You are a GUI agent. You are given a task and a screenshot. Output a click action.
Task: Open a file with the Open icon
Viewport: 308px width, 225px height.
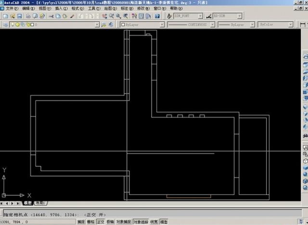(x=13, y=16)
